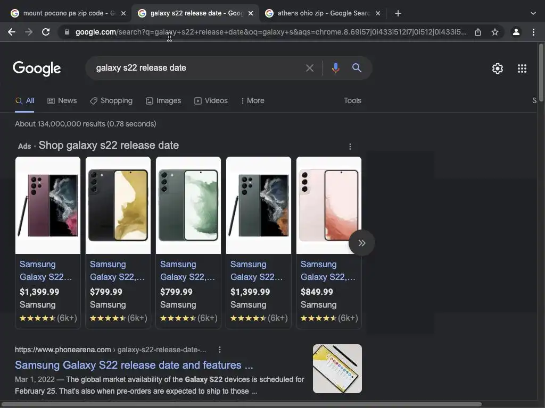Start voice search with the microphone icon
This screenshot has width=545, height=408.
335,68
